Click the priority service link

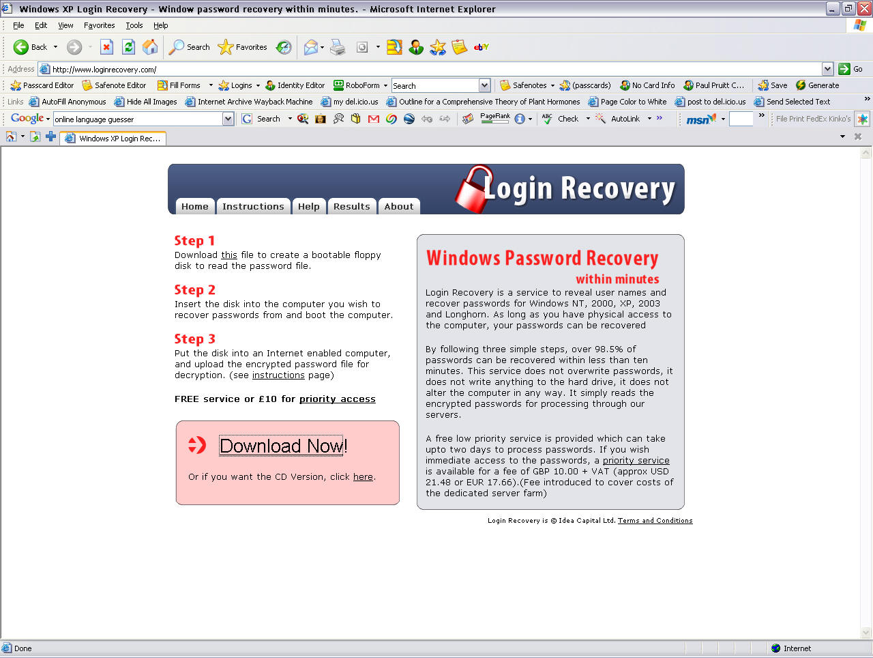pos(636,461)
